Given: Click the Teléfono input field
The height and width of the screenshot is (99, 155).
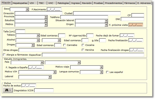Looking at the screenshot, I should coord(84,17).
